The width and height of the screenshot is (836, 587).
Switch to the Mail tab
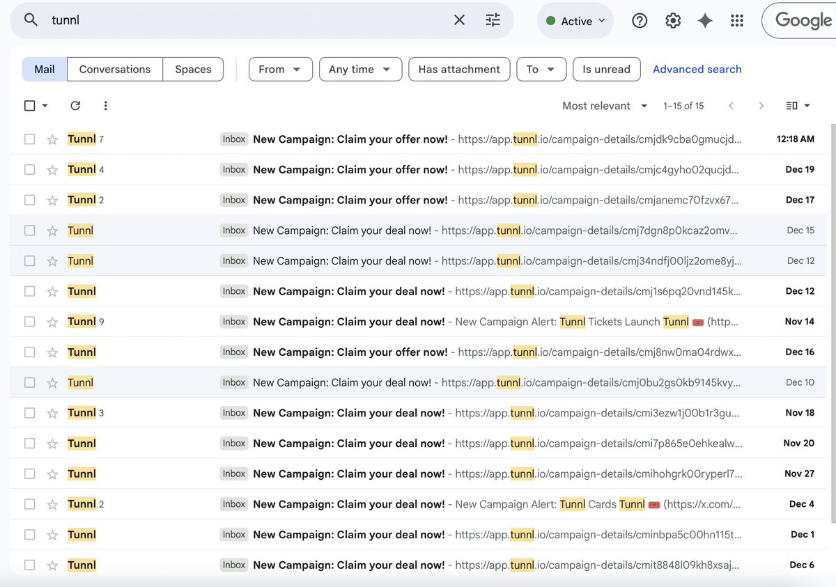pyautogui.click(x=45, y=70)
